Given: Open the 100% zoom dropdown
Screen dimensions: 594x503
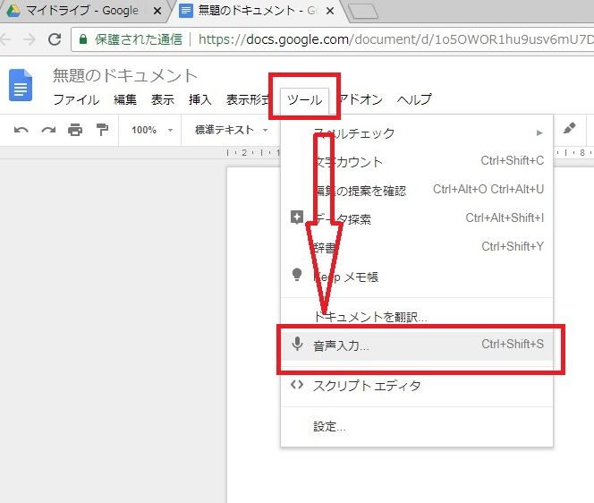Looking at the screenshot, I should tap(152, 130).
